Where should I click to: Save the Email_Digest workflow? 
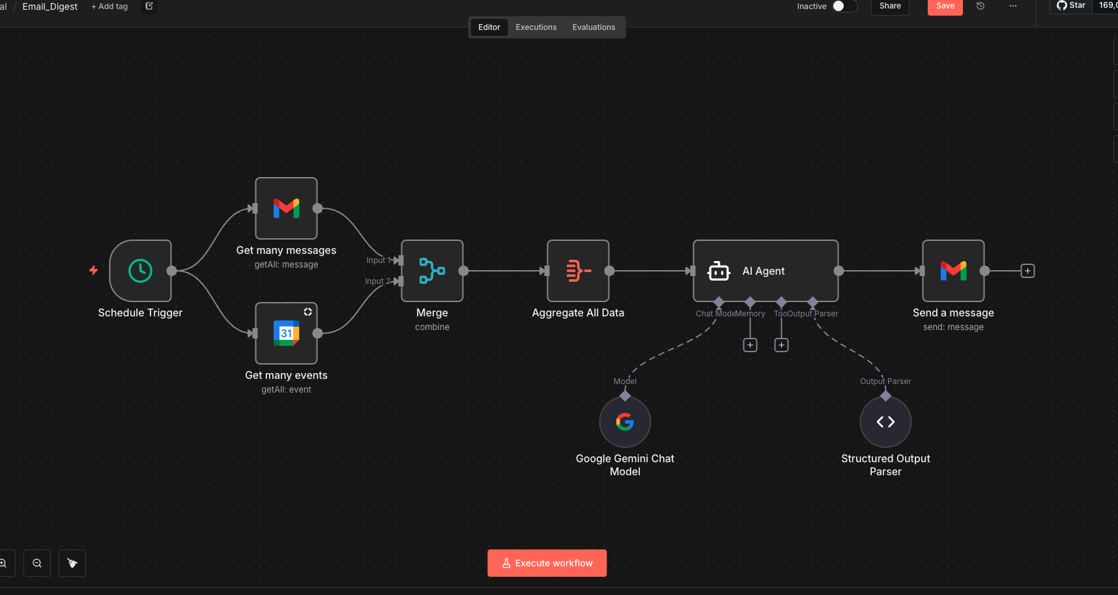click(945, 6)
